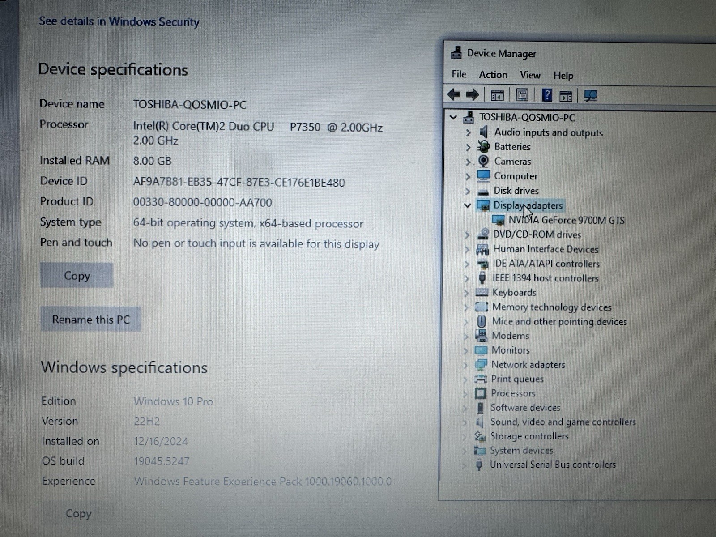Open the View menu in Device Manager
Screen dimensions: 716x537
(x=530, y=75)
